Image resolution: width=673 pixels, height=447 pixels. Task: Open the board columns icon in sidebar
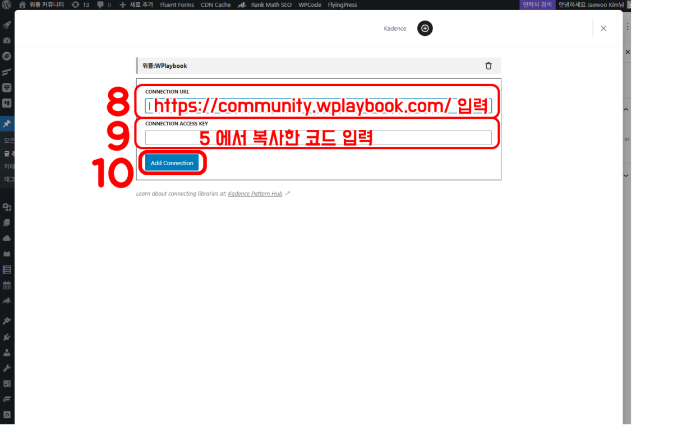pos(7,103)
